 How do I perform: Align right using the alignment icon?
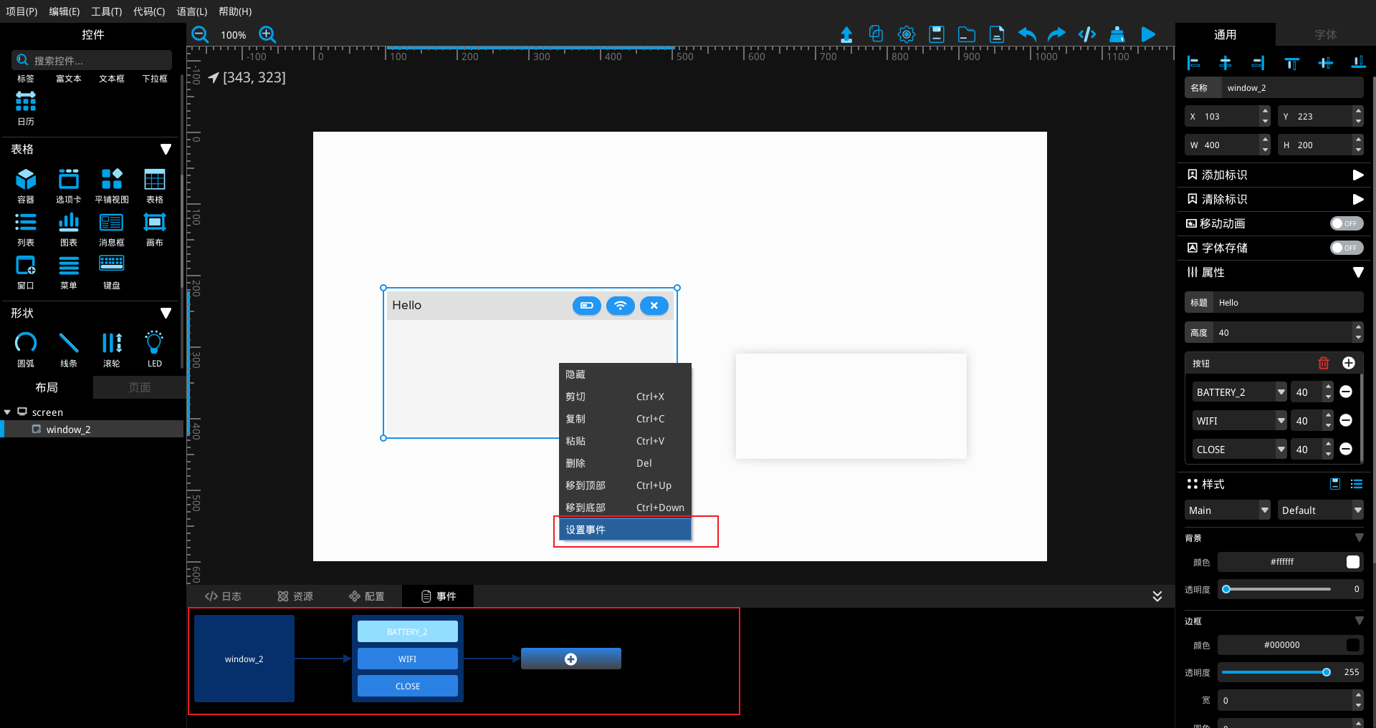[x=1258, y=63]
